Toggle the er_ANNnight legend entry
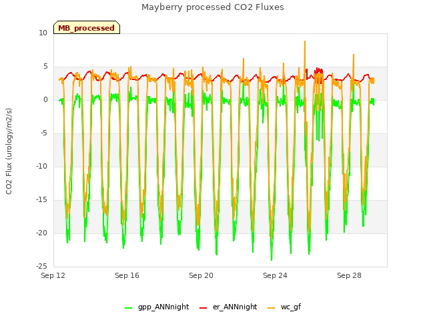427x320 pixels. tap(228, 307)
